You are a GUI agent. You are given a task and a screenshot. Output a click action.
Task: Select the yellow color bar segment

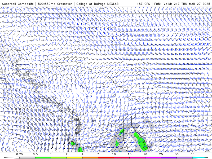74,158
